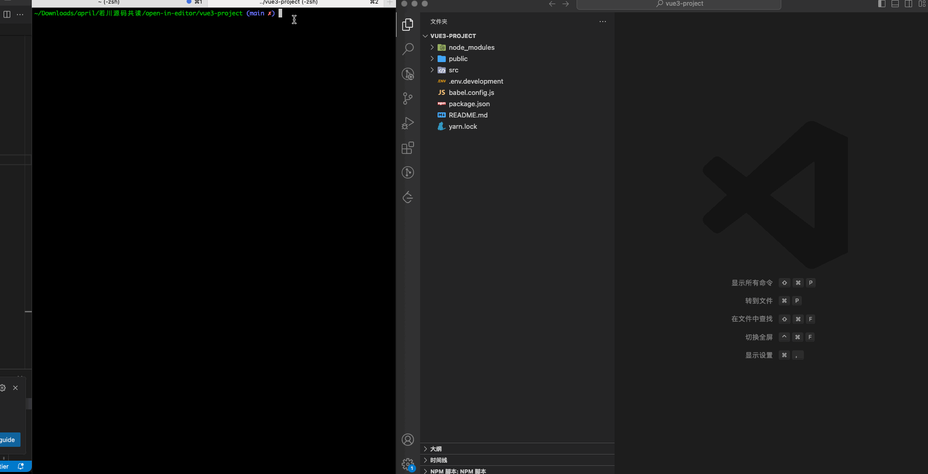
Task: Click the notification bell in left status bar
Action: [x=21, y=466]
